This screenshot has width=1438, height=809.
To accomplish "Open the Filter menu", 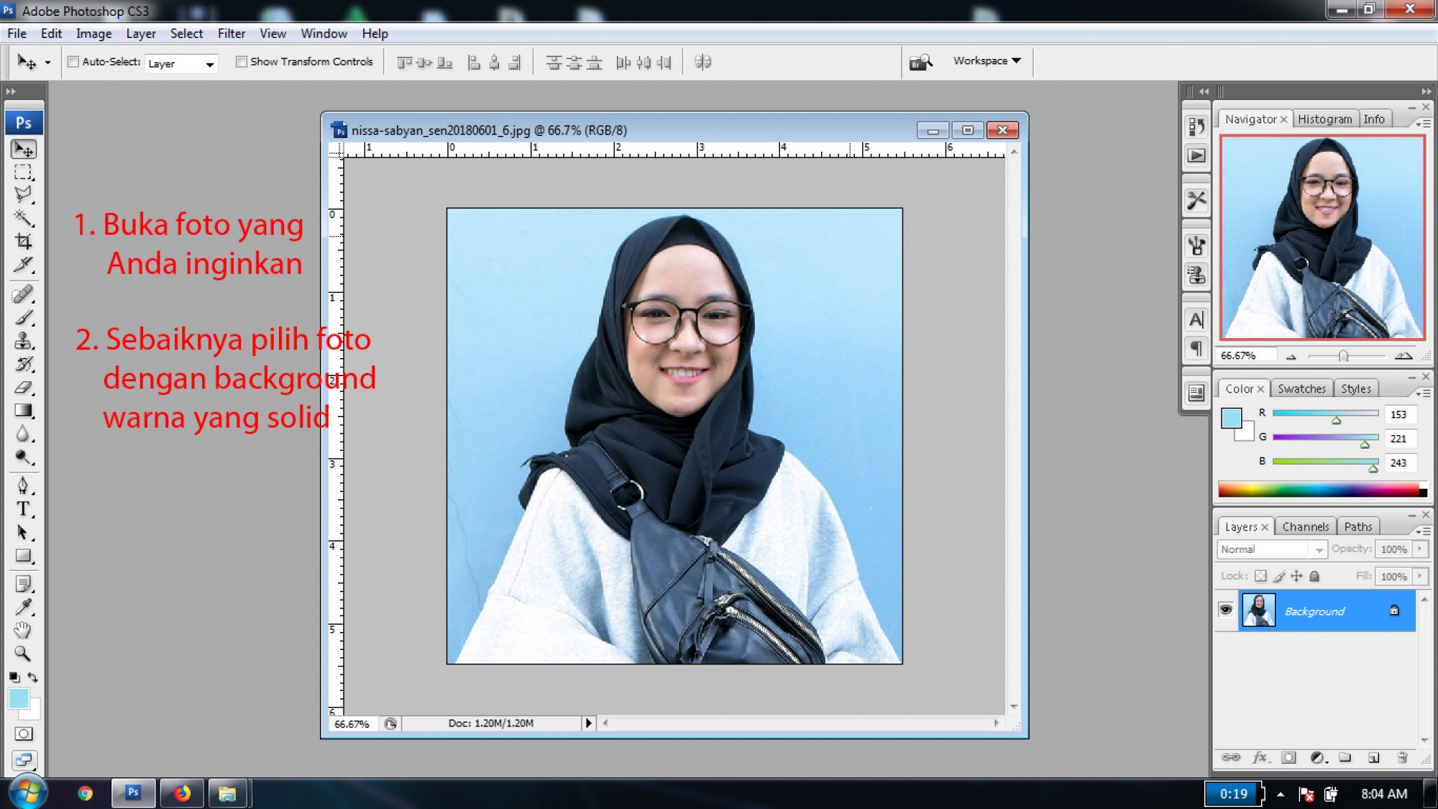I will coord(231,33).
